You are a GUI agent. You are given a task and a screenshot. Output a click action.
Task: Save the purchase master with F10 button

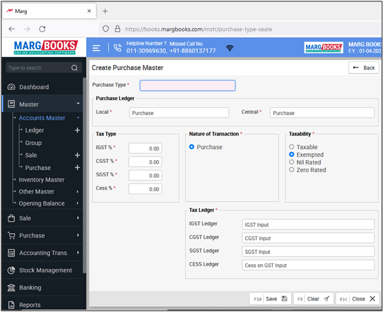[x=270, y=299]
